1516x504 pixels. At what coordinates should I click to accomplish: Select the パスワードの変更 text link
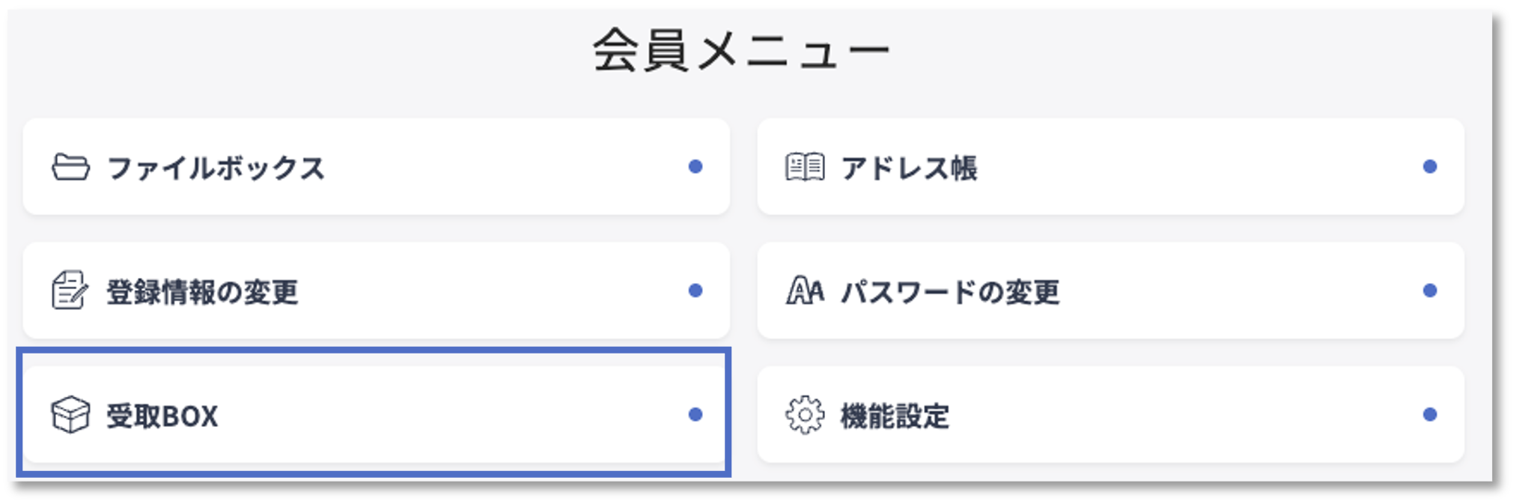950,292
